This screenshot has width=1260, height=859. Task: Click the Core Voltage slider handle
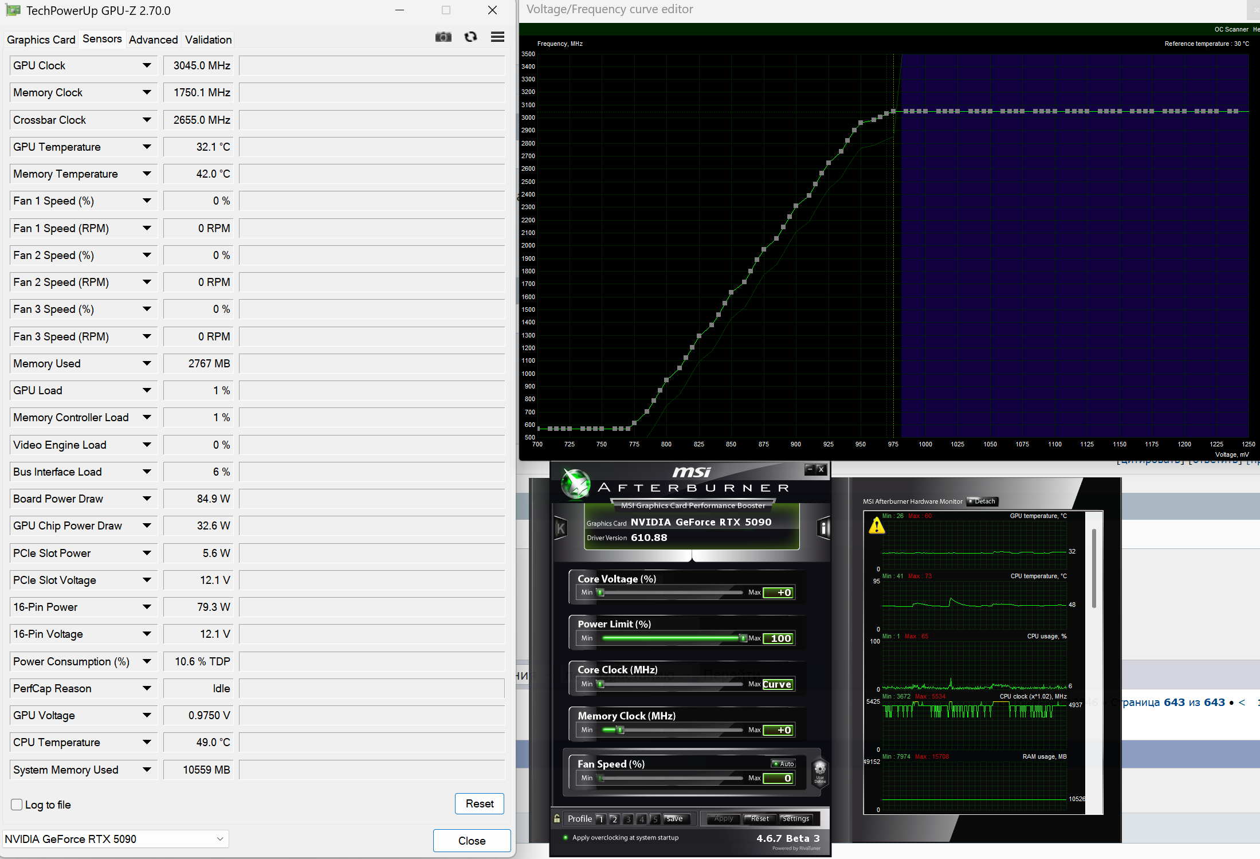click(x=600, y=593)
